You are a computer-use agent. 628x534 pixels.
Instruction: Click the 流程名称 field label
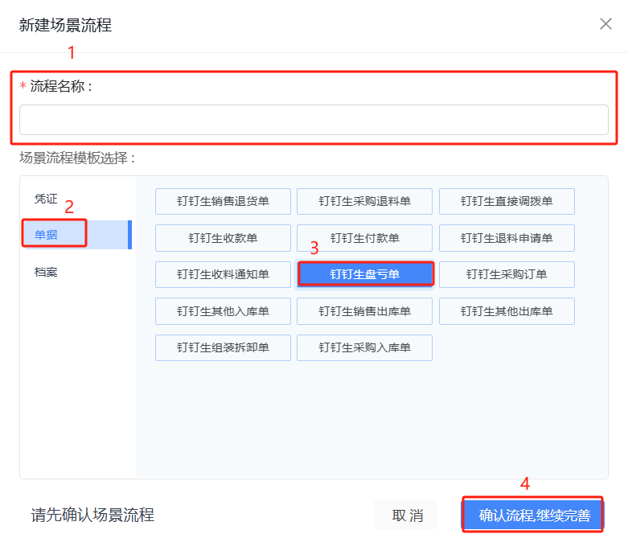click(61, 86)
